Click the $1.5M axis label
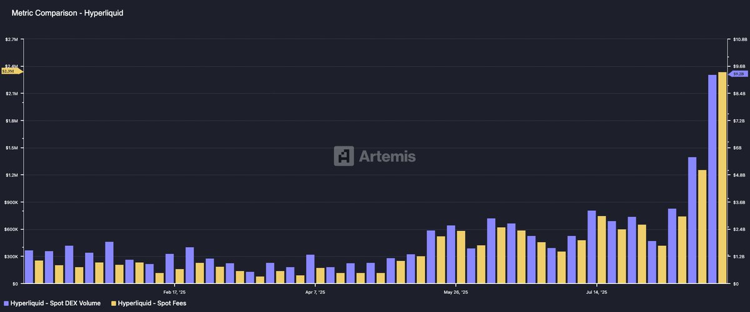Image resolution: width=750 pixels, height=312 pixels. [x=12, y=148]
